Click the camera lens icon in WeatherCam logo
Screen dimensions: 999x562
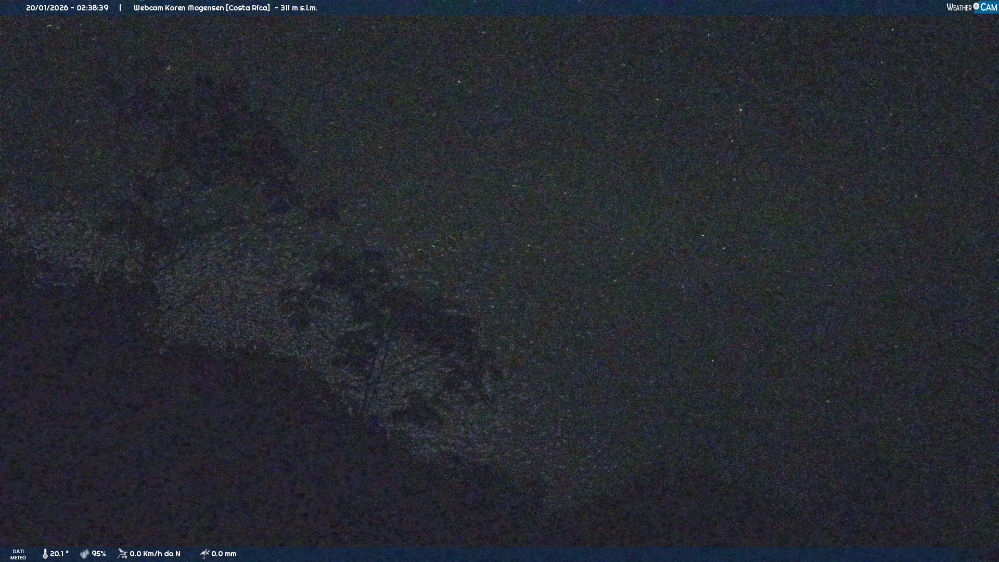point(976,6)
